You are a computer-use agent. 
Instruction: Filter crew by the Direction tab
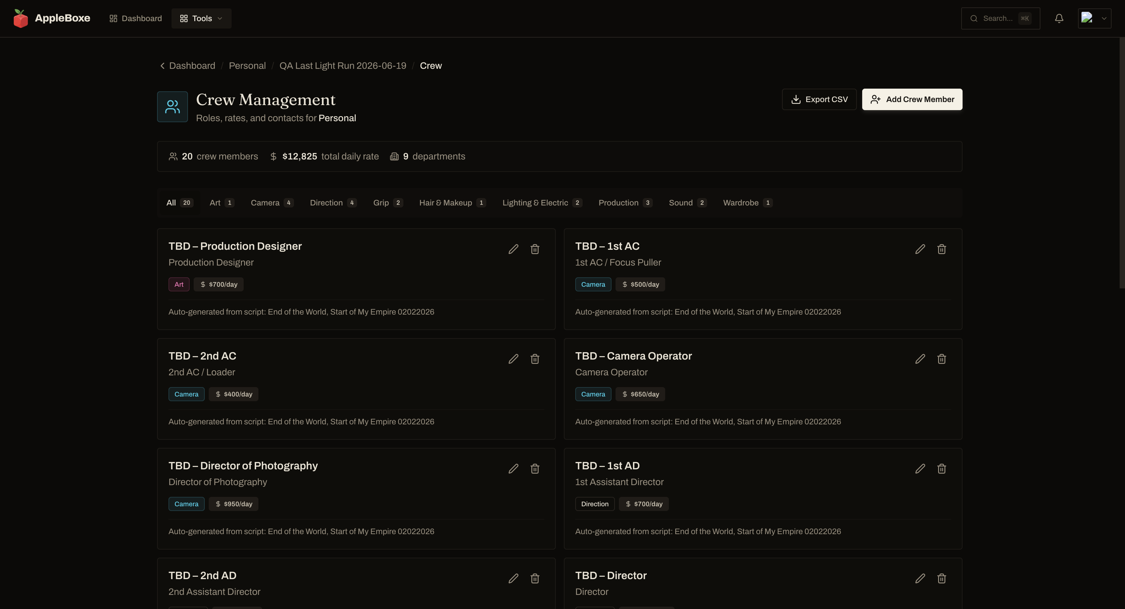(333, 203)
